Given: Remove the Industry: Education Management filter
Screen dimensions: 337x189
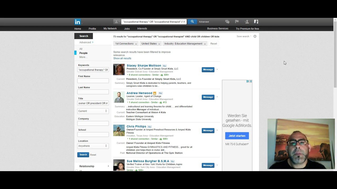Looking at the screenshot, I should pyautogui.click(x=205, y=44).
